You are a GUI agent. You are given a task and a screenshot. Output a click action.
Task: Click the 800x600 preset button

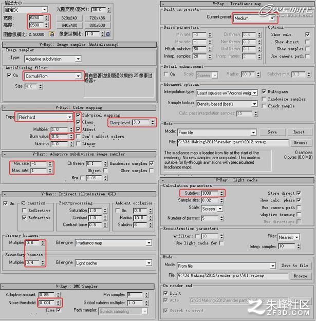click(x=97, y=25)
